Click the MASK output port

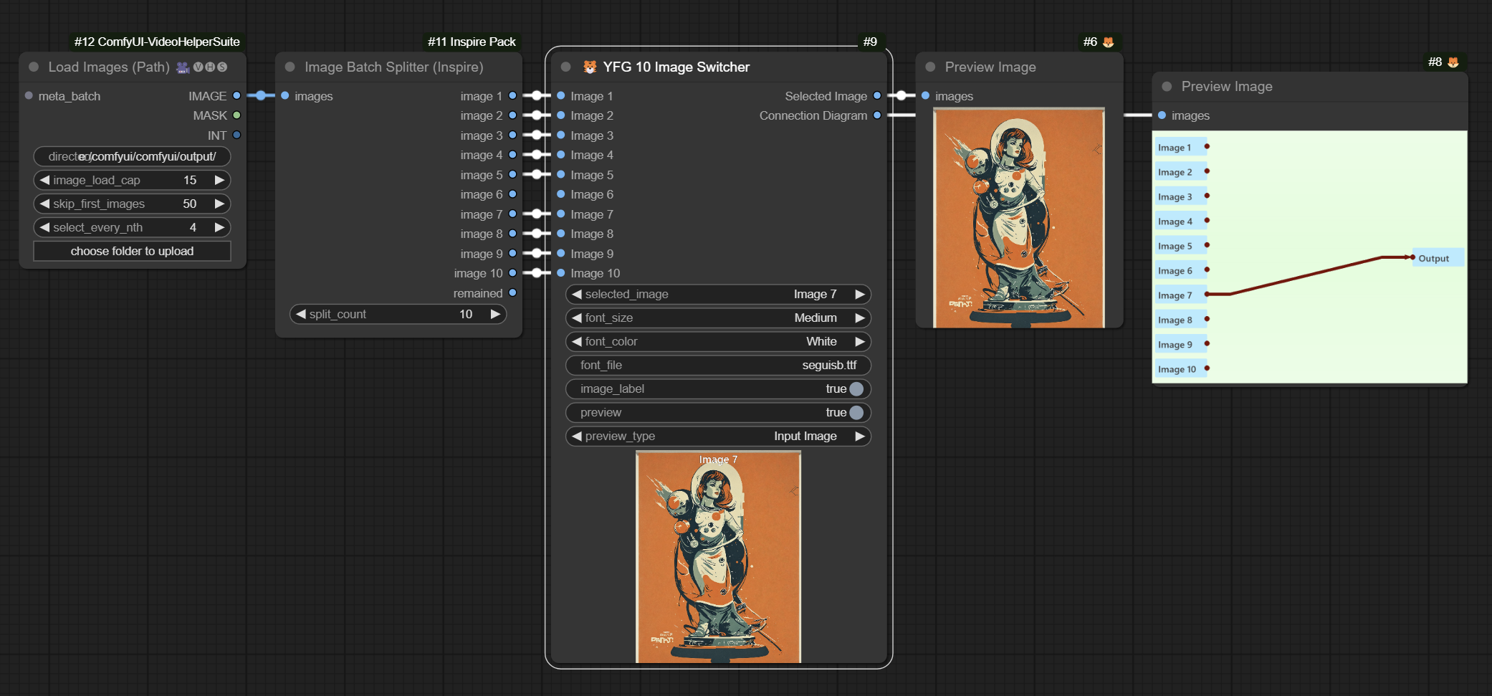coord(236,115)
